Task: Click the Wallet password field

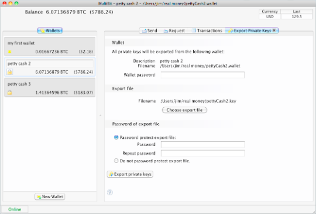Action: (x=202, y=75)
